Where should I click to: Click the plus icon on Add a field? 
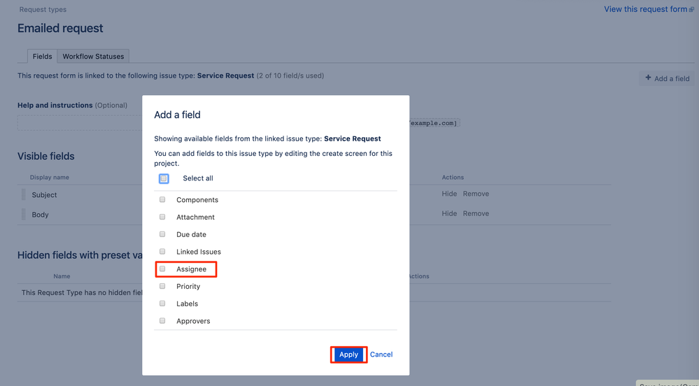pos(648,78)
